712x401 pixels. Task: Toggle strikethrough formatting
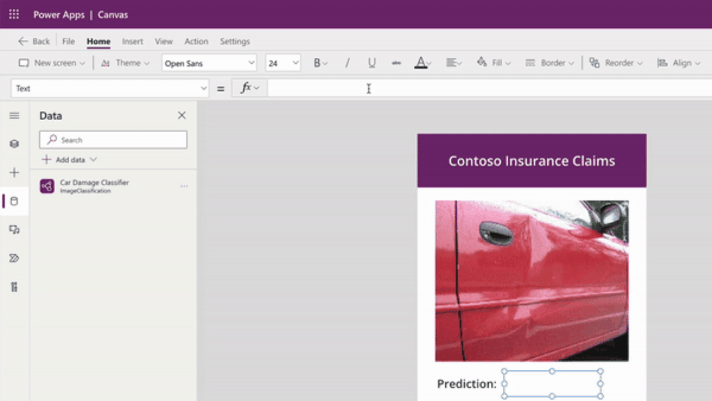point(396,63)
